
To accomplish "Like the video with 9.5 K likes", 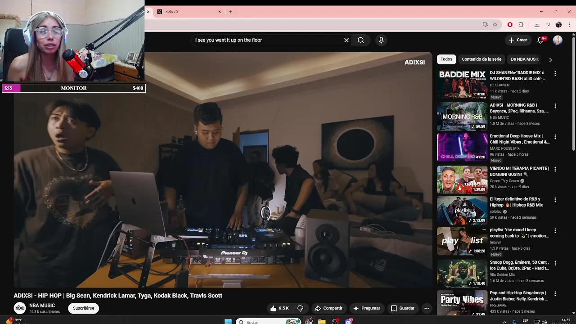I will click(x=279, y=308).
